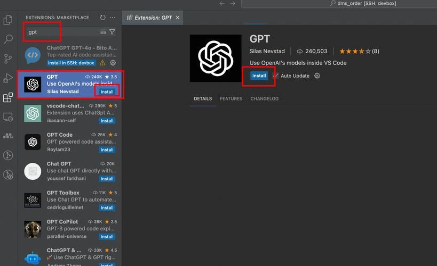
Task: Switch to the DETAILS tab
Action: click(x=203, y=98)
